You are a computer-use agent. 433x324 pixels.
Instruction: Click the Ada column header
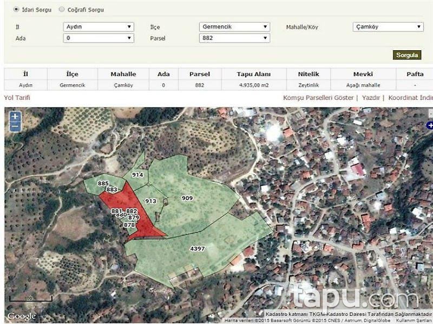tap(163, 74)
